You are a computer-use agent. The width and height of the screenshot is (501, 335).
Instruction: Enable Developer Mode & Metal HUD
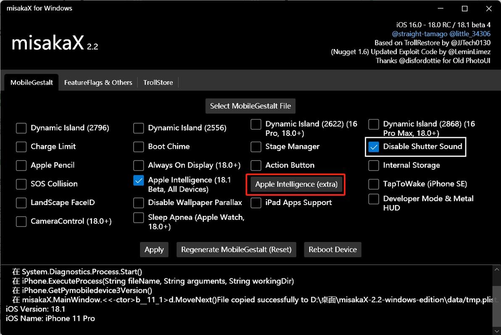click(x=374, y=199)
